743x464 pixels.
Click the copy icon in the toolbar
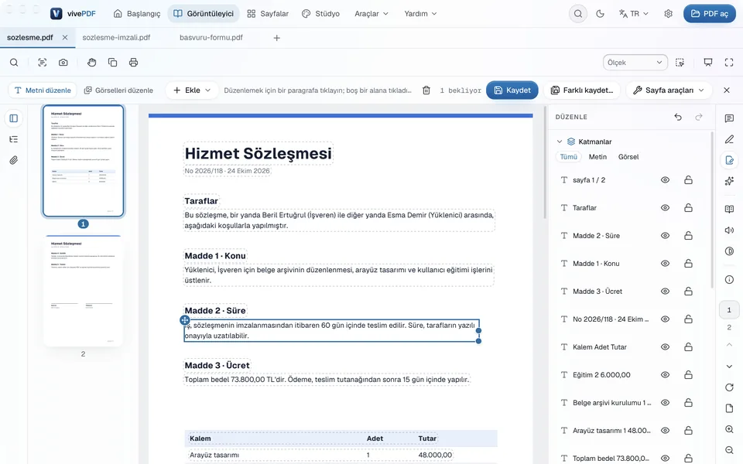[113, 63]
